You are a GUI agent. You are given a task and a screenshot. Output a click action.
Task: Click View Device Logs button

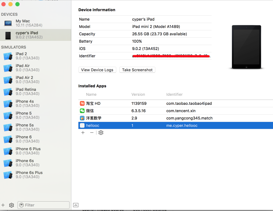pos(97,70)
